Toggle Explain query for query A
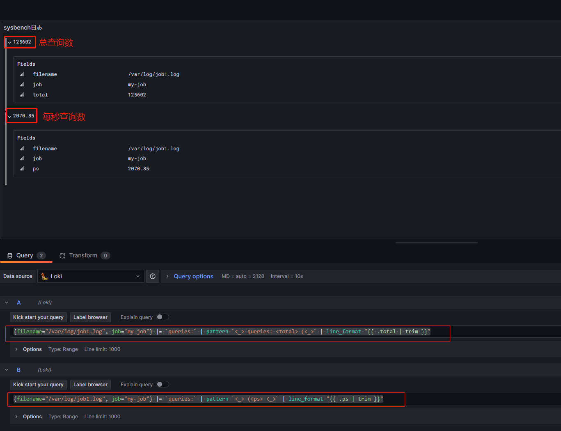561x431 pixels. click(163, 317)
